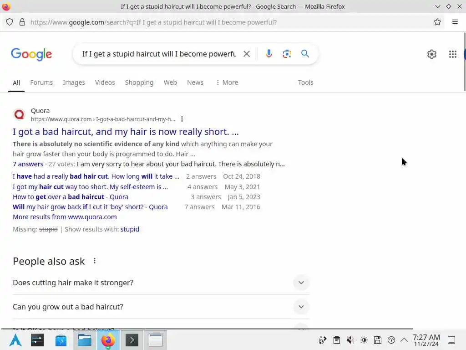Open the site security padlock info
Viewport: 466px width, 350px height.
(22, 22)
